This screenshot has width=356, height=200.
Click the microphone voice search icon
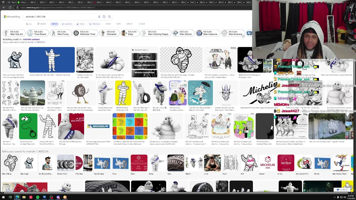99,17
